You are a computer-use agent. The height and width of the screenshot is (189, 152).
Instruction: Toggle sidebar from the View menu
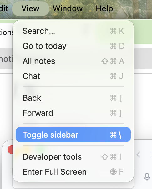point(73,135)
